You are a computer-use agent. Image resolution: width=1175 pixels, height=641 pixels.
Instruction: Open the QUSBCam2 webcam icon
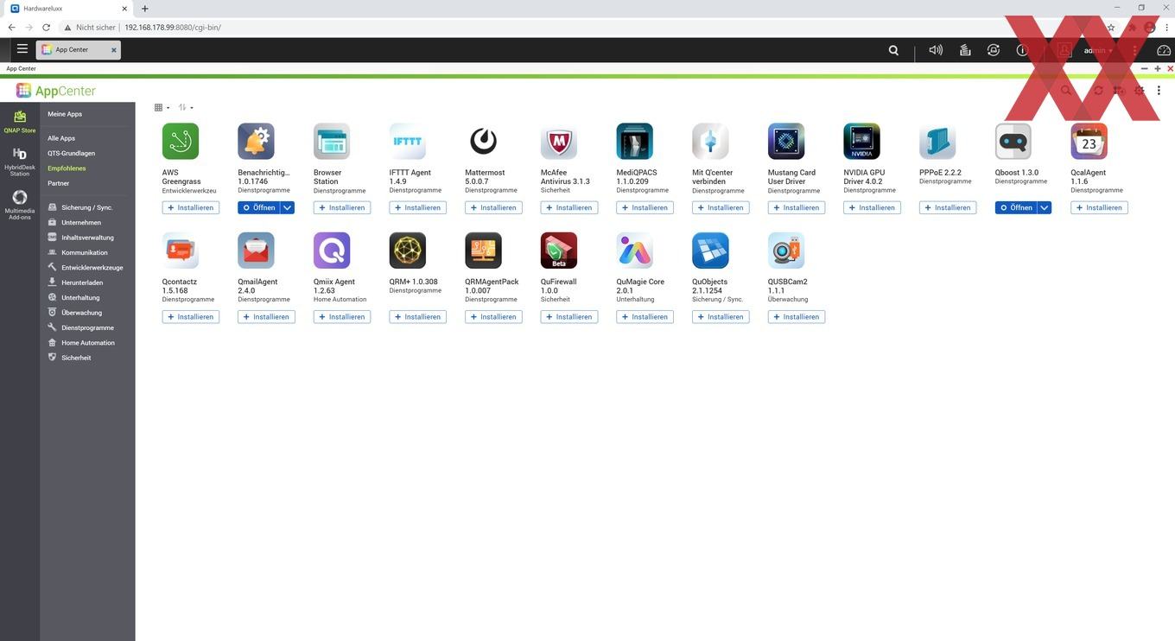tap(786, 251)
